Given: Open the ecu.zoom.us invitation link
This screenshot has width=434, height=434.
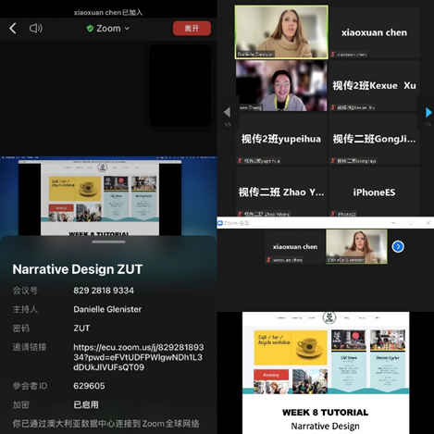Looking at the screenshot, I should pos(138,357).
